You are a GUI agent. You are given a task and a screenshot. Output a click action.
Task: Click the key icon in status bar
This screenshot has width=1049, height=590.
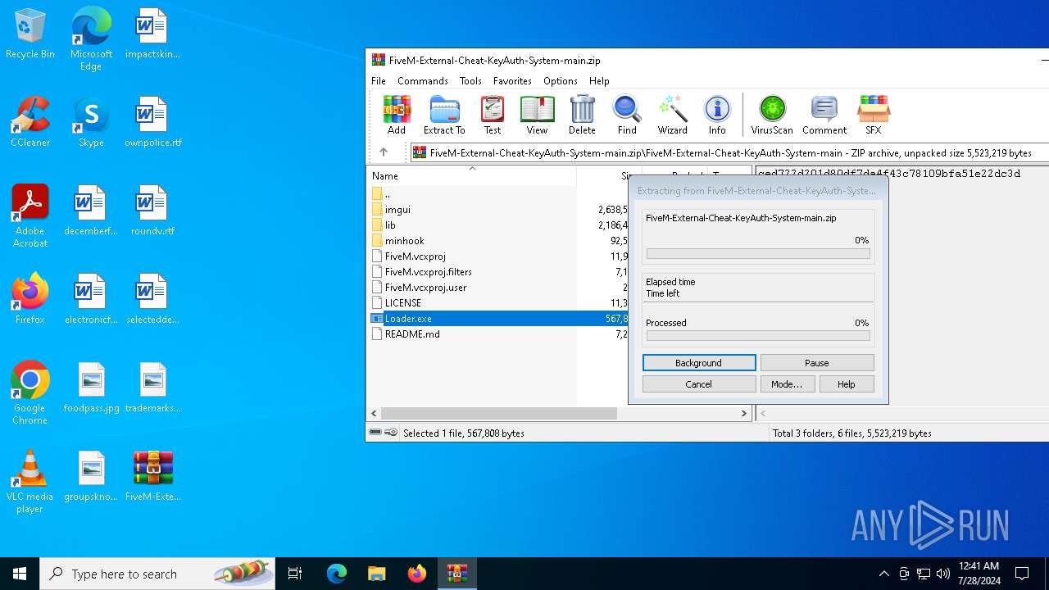point(391,433)
